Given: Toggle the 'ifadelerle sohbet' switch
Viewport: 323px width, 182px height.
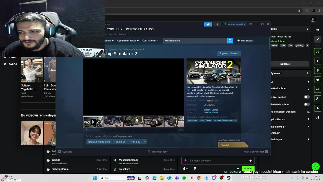Looking at the screenshot, I should coord(307,104).
